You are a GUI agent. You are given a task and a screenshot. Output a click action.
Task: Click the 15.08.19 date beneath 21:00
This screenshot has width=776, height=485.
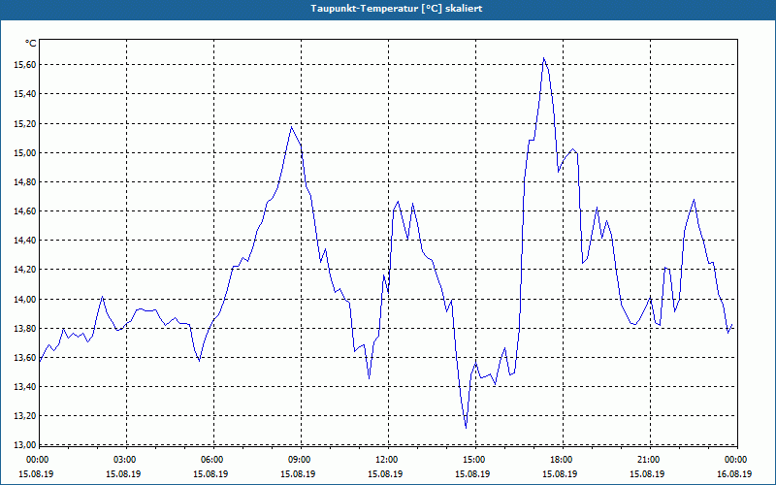pyautogui.click(x=648, y=473)
